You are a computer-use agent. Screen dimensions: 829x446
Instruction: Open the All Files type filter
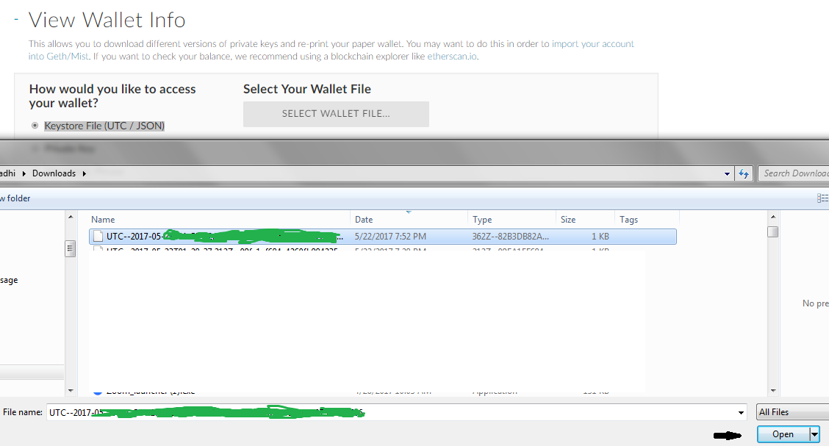pyautogui.click(x=793, y=412)
